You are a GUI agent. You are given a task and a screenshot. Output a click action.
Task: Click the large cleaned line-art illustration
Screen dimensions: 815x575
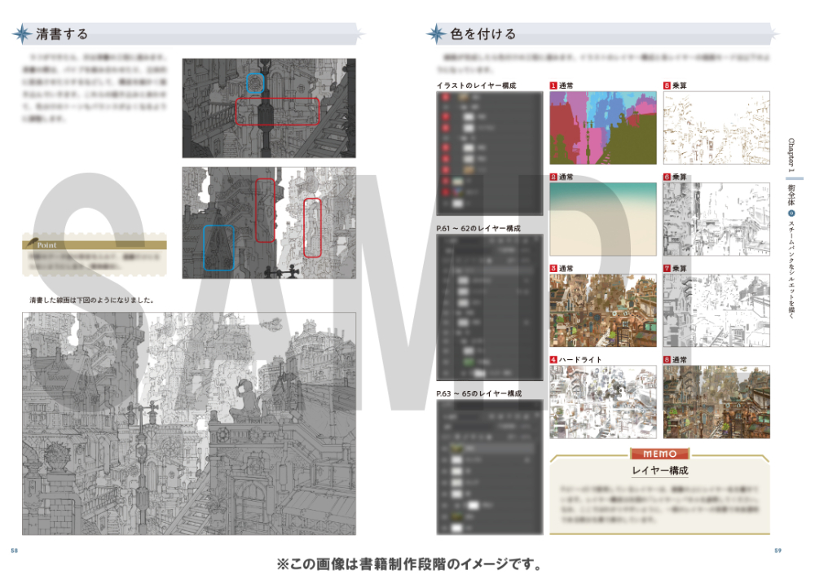189,424
